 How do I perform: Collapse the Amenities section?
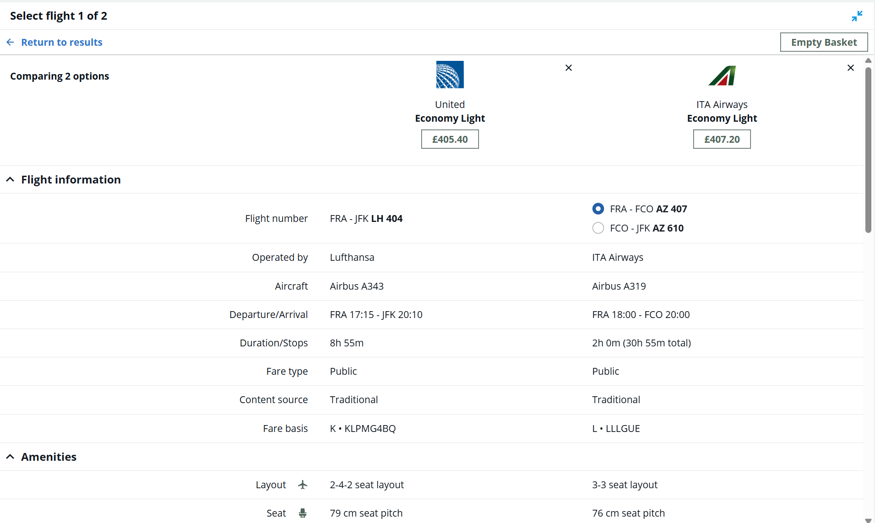(10, 457)
